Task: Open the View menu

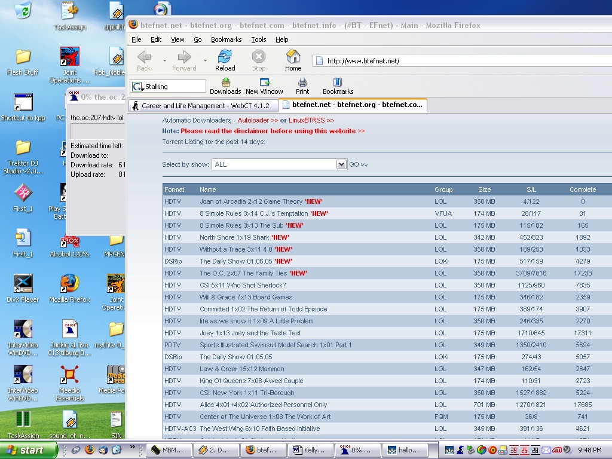Action: point(178,39)
